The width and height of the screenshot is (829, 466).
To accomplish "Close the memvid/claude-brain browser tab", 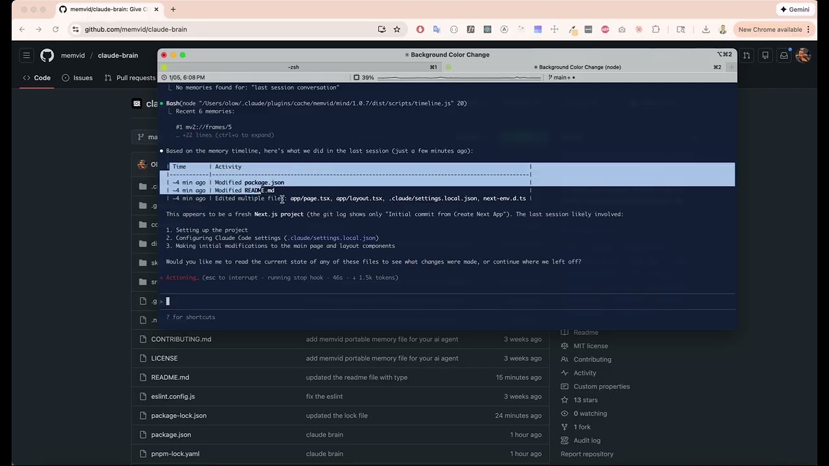I will 156,10.
